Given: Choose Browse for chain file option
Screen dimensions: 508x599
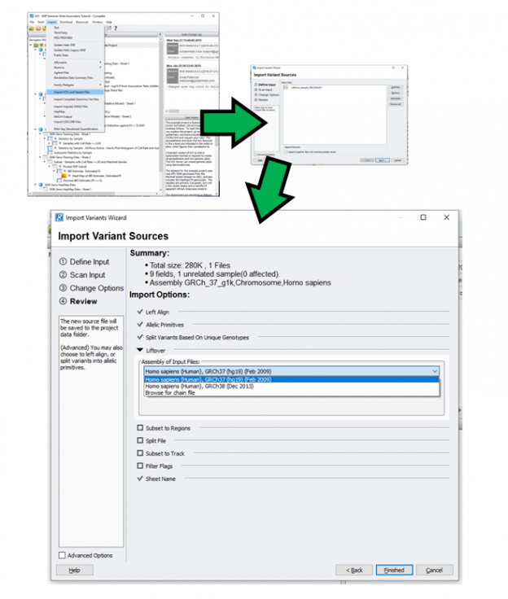Looking at the screenshot, I should click(x=291, y=393).
